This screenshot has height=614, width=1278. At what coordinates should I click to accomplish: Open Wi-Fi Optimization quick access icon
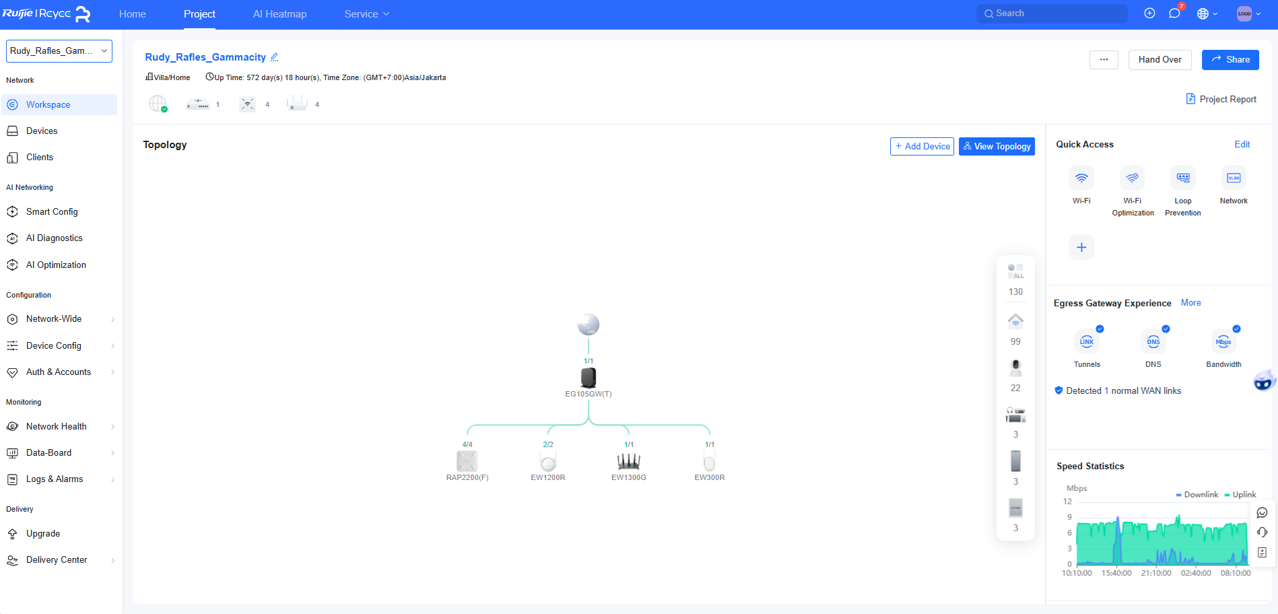[x=1132, y=178]
